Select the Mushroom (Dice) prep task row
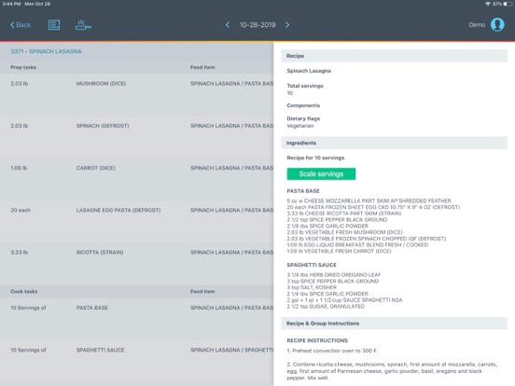The image size is (515, 386). [136, 94]
